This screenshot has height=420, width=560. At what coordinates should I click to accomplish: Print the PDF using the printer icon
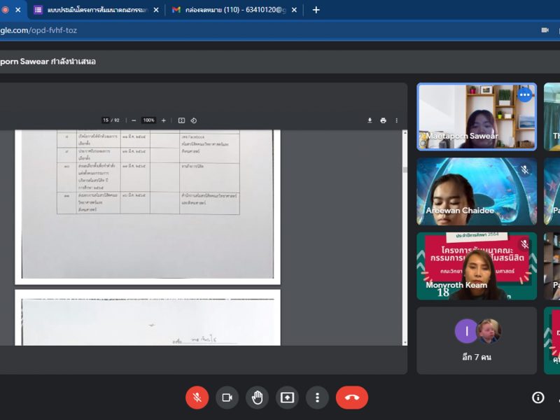(x=383, y=120)
